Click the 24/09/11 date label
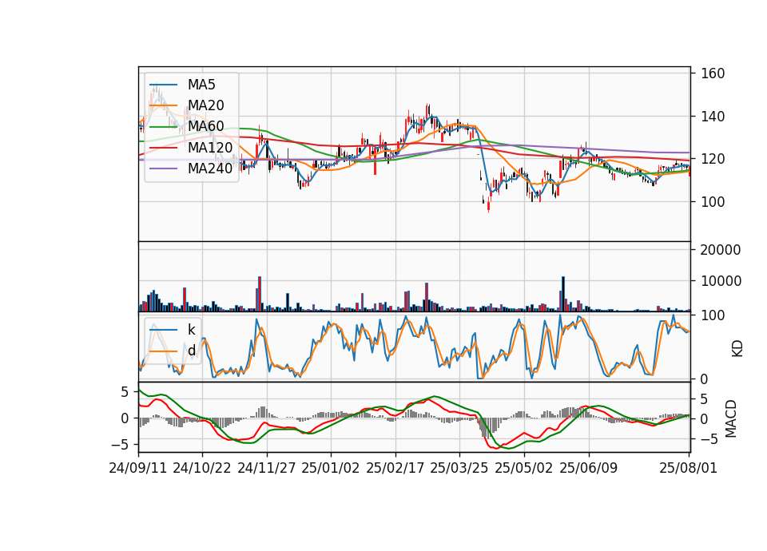The width and height of the screenshot is (767, 551). coord(138,468)
